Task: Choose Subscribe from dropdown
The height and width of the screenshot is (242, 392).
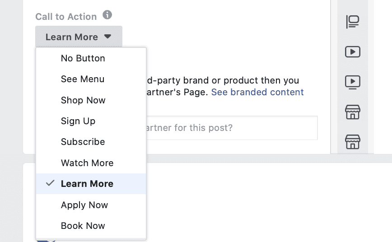Action: pyautogui.click(x=91, y=142)
